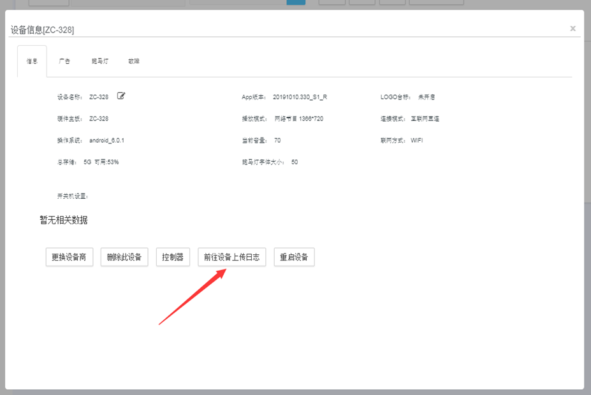The width and height of the screenshot is (591, 395).
Task: Click the edit icon beside device name ZC-328
Action: pos(121,97)
